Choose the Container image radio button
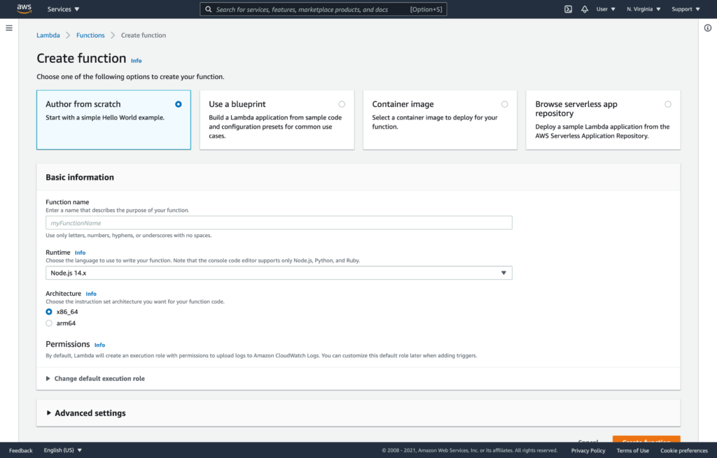Viewport: 717px width, 458px height. pyautogui.click(x=504, y=104)
